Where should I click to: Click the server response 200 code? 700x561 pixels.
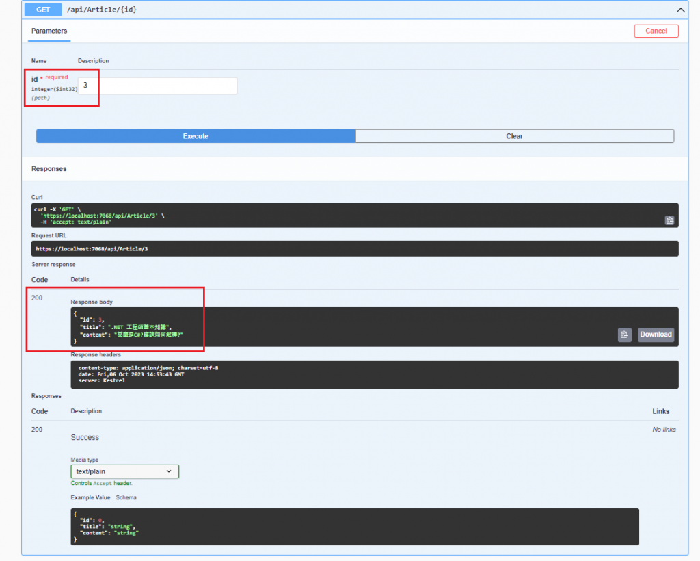37,298
